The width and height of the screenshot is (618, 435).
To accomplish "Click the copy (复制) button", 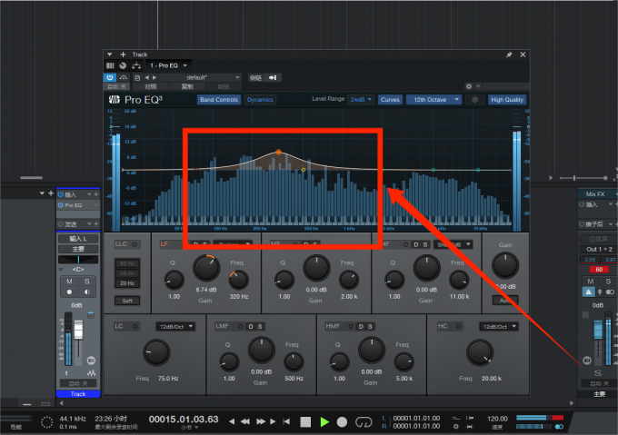I will point(187,86).
